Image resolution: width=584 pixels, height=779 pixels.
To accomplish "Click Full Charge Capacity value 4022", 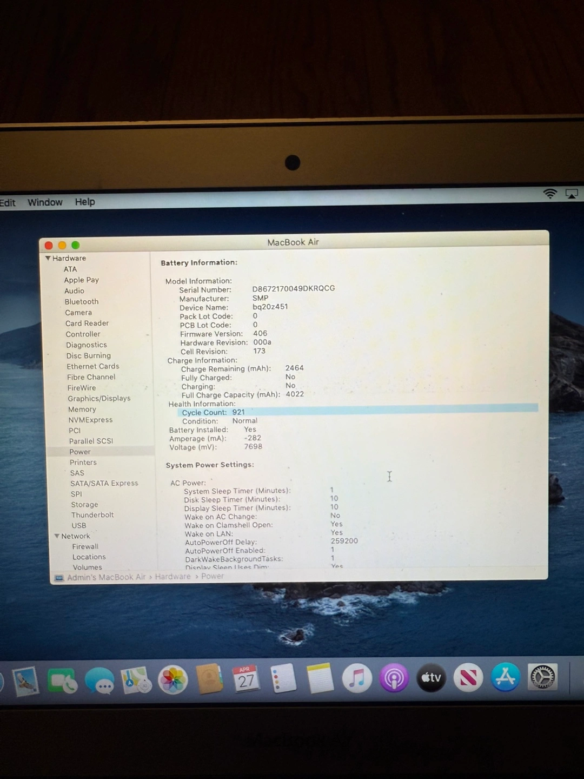I will 295,394.
